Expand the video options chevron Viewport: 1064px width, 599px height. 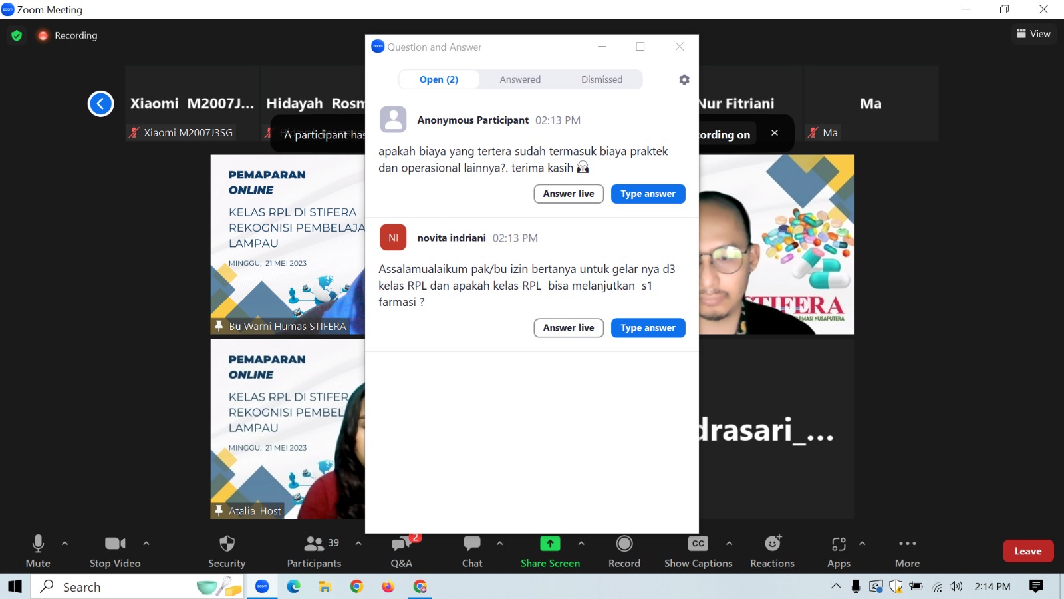(x=146, y=544)
